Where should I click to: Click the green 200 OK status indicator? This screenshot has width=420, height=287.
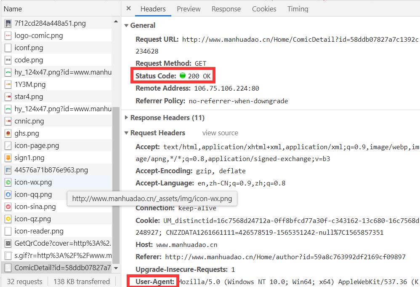coord(182,75)
